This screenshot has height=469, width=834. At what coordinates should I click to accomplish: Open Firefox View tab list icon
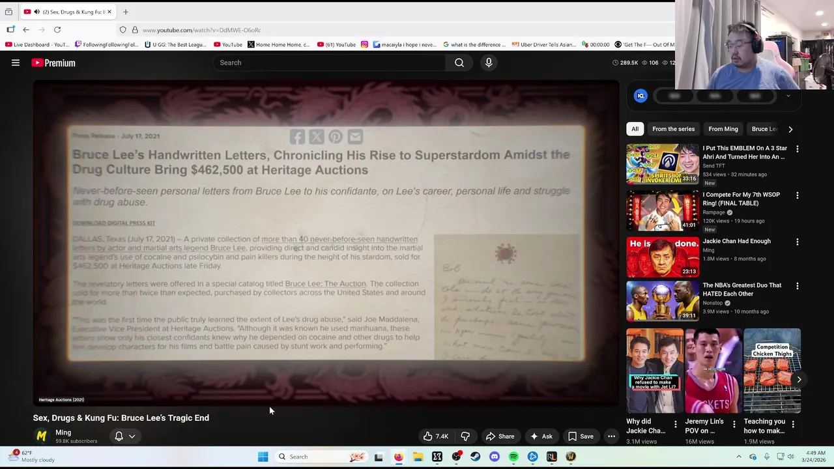pyautogui.click(x=8, y=12)
